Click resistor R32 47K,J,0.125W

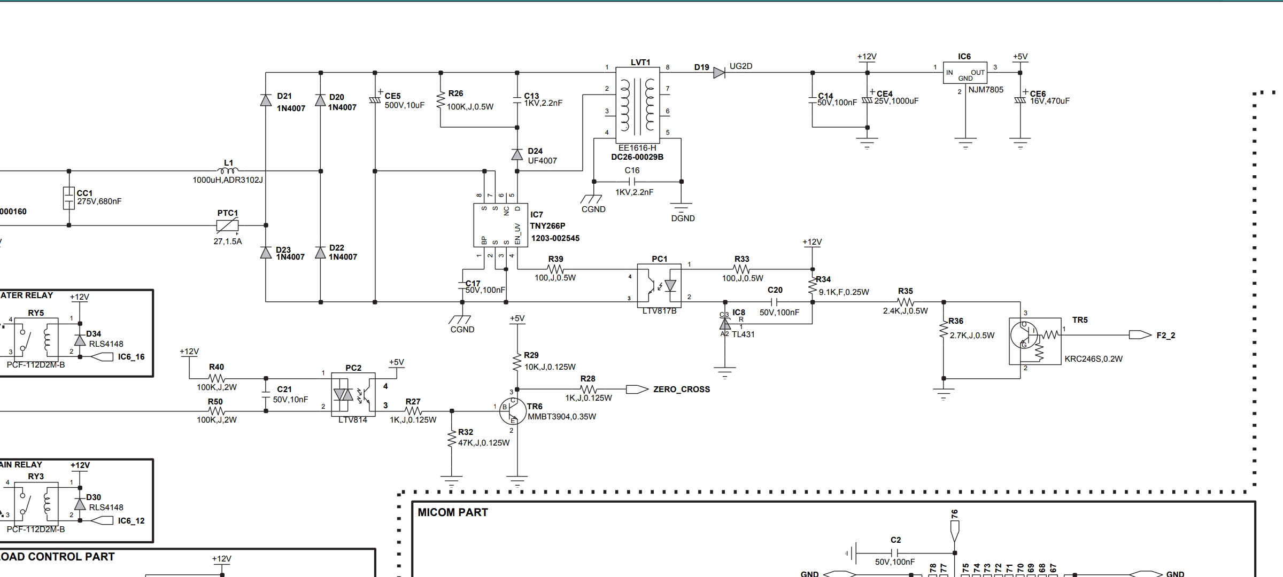(x=452, y=439)
